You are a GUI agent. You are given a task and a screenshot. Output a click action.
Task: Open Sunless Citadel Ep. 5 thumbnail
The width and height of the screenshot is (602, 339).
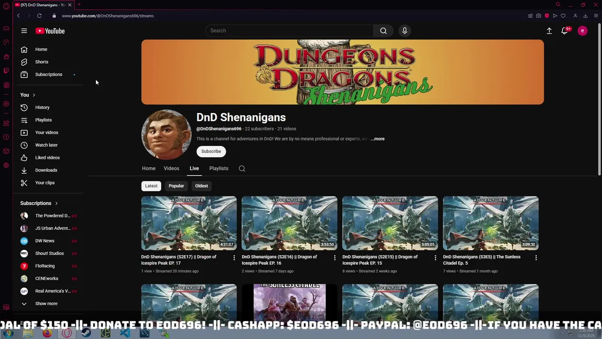point(491,223)
